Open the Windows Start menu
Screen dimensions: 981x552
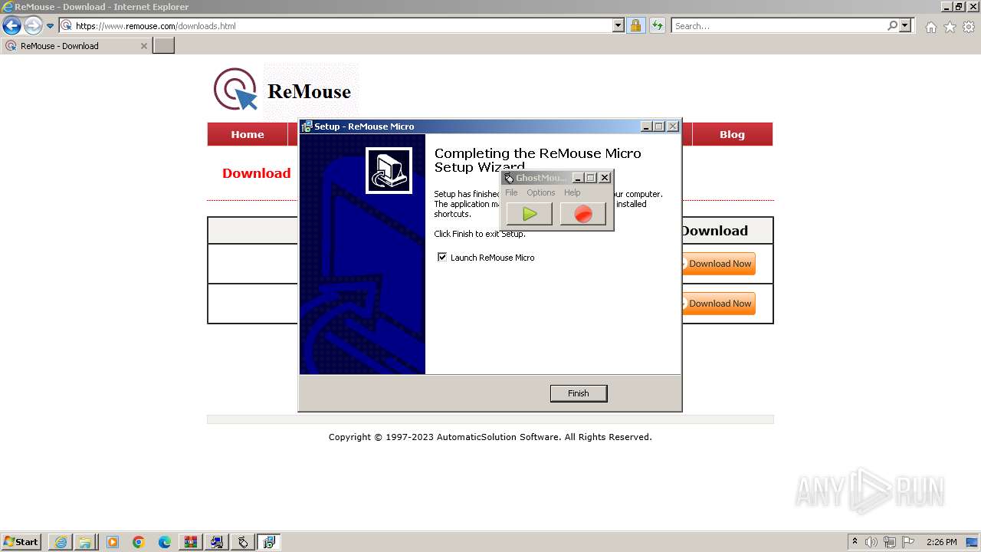21,542
